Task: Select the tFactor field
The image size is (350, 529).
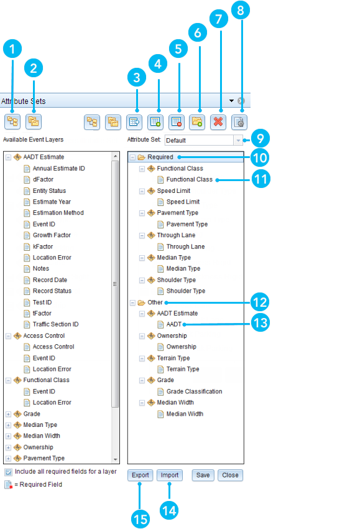Action: pyautogui.click(x=42, y=314)
